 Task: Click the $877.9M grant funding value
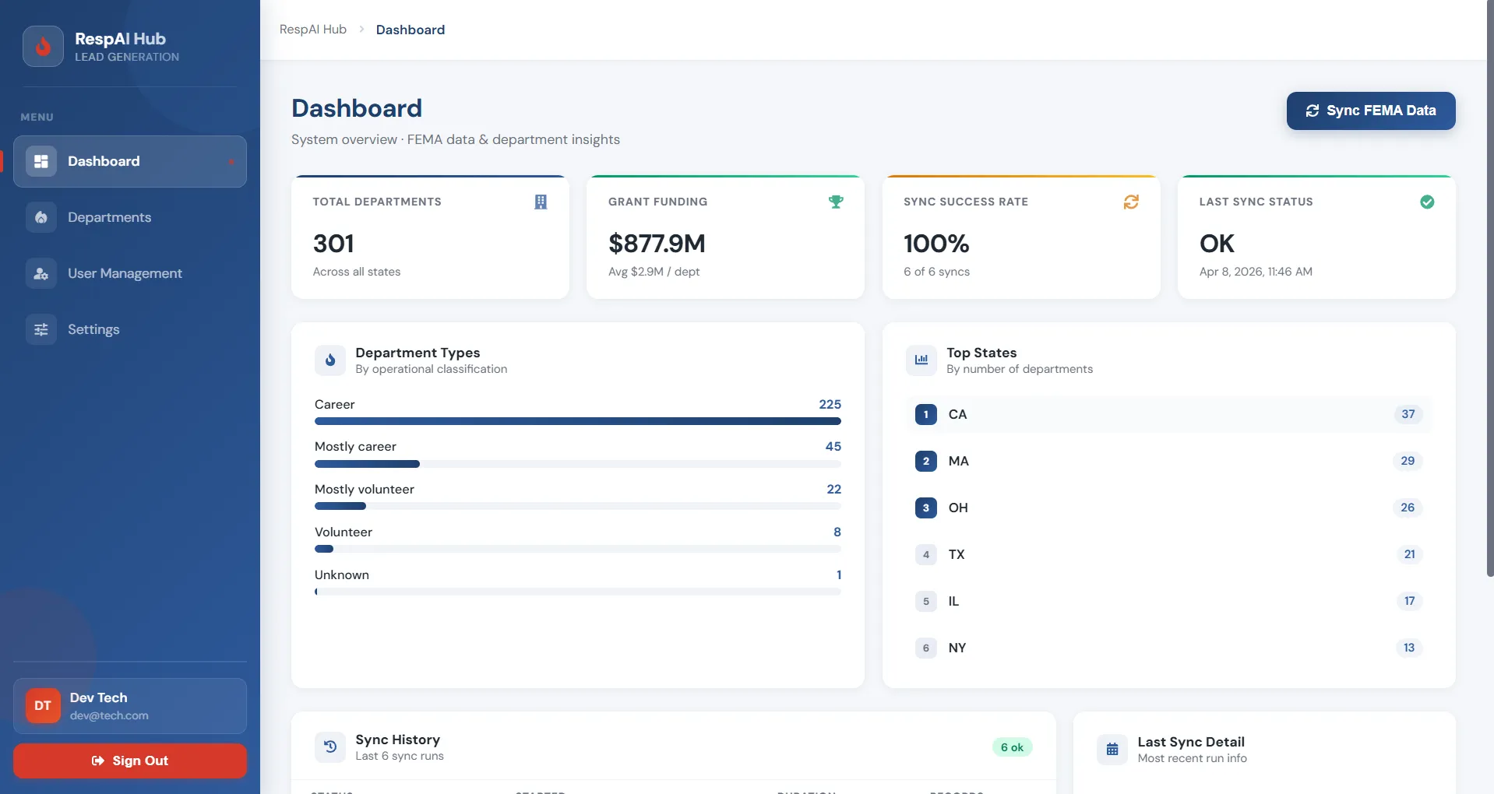[x=657, y=244]
